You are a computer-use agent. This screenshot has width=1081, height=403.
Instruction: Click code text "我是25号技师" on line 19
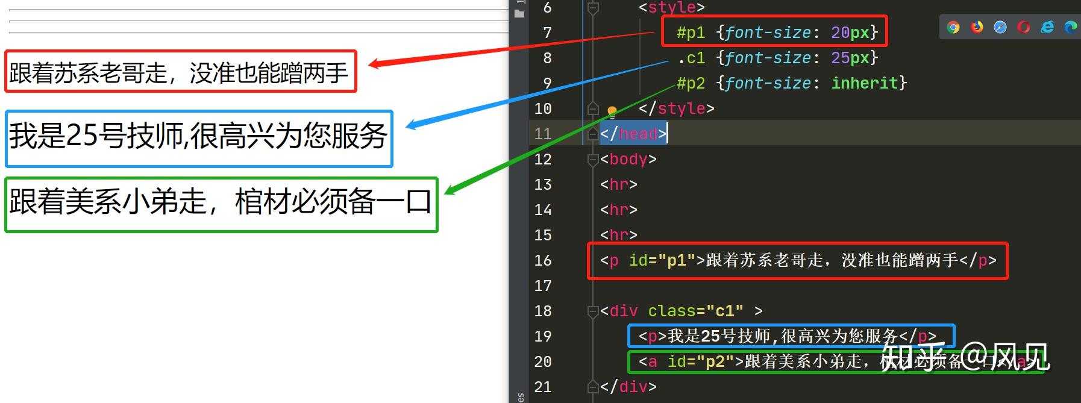tap(719, 336)
